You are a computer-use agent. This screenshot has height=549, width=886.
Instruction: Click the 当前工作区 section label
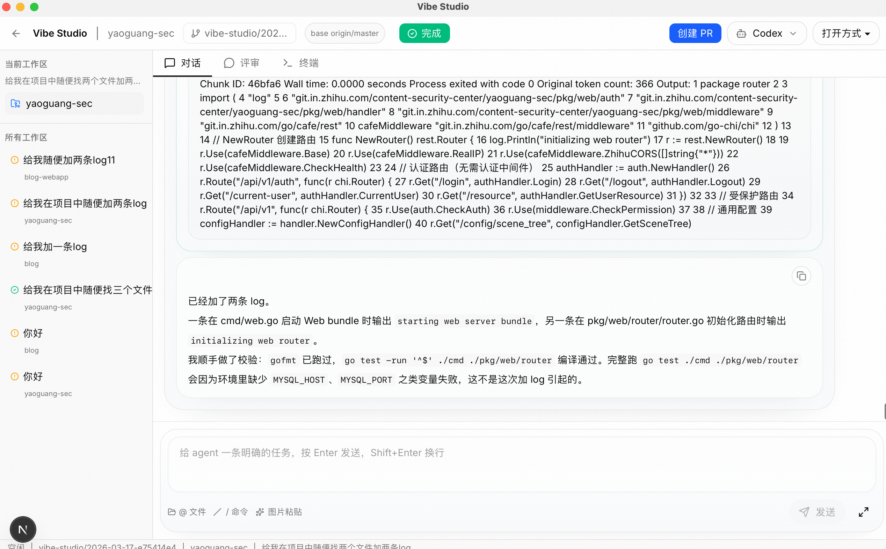point(26,64)
